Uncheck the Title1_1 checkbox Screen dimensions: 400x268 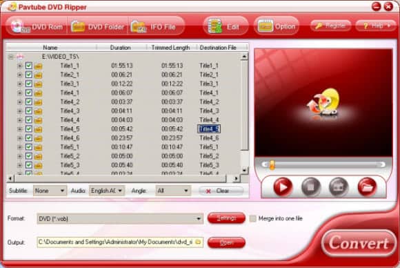pyautogui.click(x=28, y=66)
